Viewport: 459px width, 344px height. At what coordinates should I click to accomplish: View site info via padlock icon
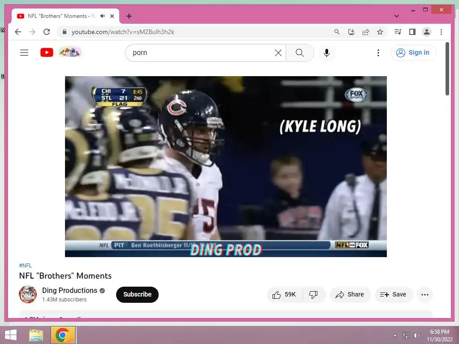click(x=65, y=32)
